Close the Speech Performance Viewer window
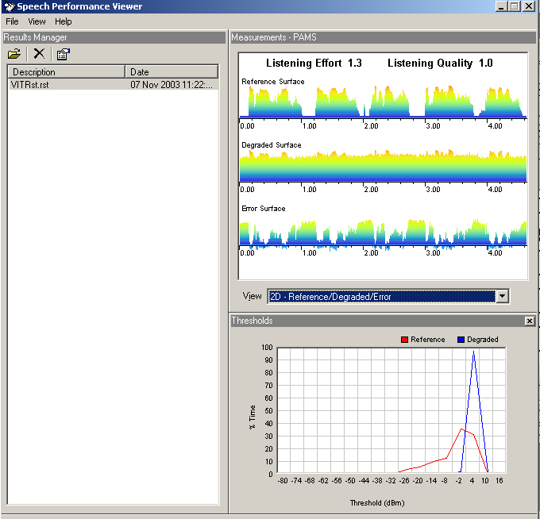This screenshot has height=519, width=540. [529, 6]
